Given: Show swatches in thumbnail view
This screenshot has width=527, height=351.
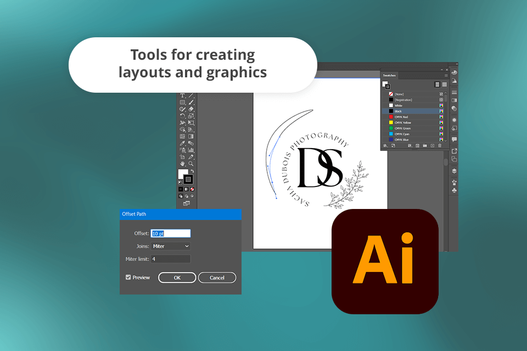Looking at the screenshot, I should (x=444, y=84).
